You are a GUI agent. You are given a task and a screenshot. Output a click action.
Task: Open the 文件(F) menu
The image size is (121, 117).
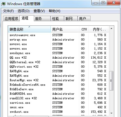[8, 11]
